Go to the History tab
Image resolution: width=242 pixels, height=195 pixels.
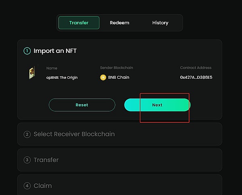[160, 23]
